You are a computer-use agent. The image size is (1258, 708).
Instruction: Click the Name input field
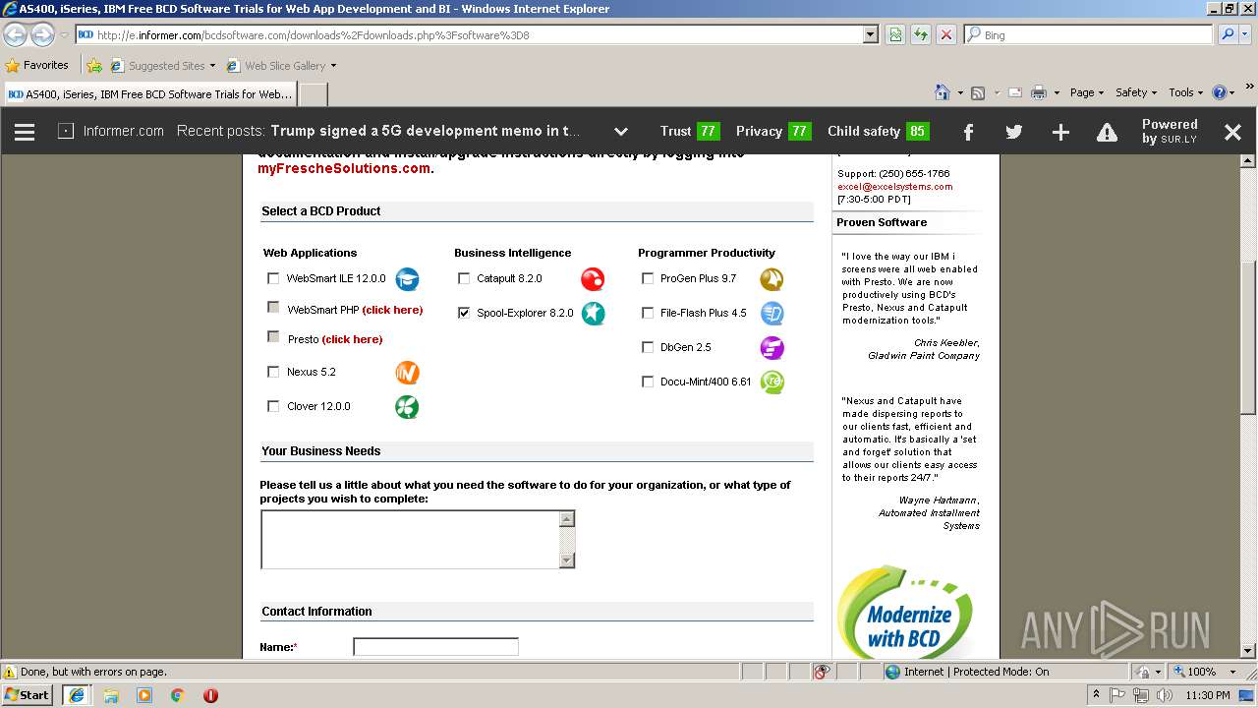pos(435,647)
